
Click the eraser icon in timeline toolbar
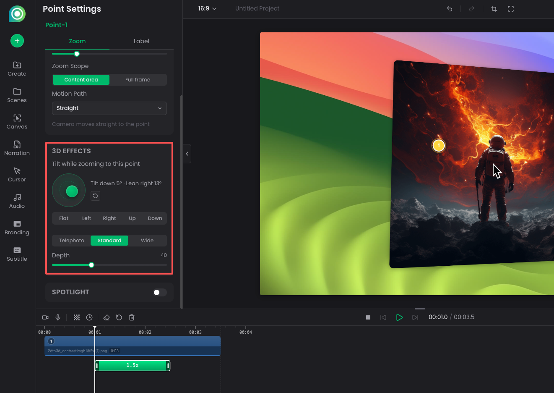[x=107, y=317]
